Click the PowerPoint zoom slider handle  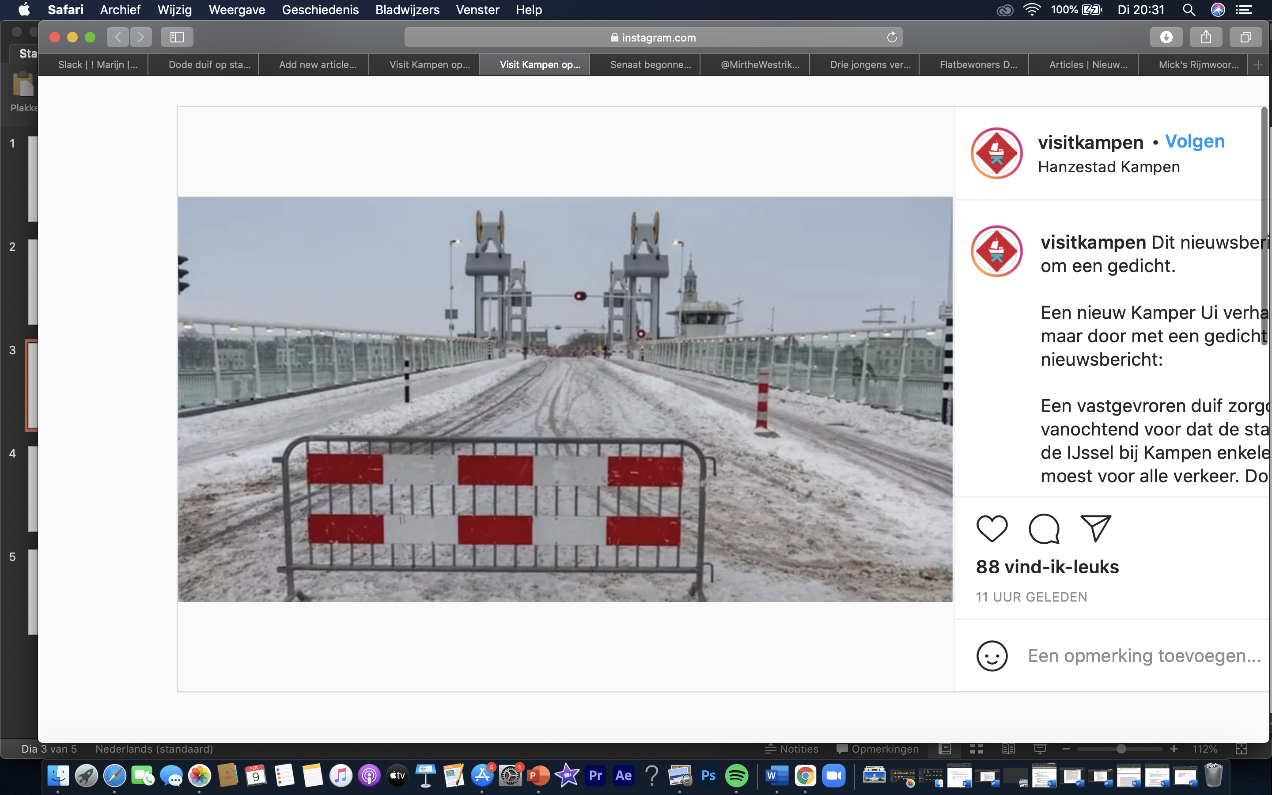coord(1121,749)
